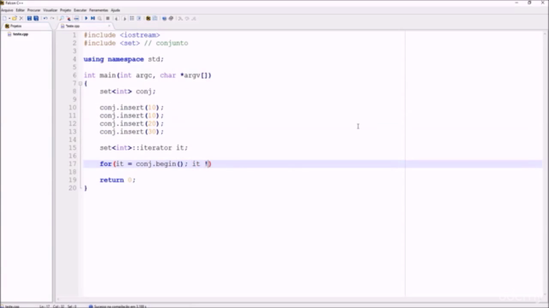
Task: Click 'set<int>::iterator it;' line
Action: click(144, 148)
